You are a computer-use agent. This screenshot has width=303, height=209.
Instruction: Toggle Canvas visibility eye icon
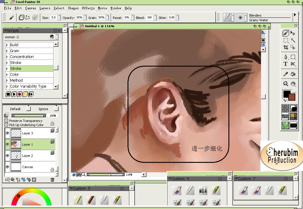pyautogui.click(x=7, y=167)
